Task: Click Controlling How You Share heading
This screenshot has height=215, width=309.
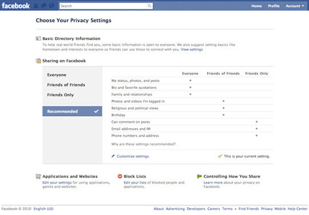Action: click(232, 176)
